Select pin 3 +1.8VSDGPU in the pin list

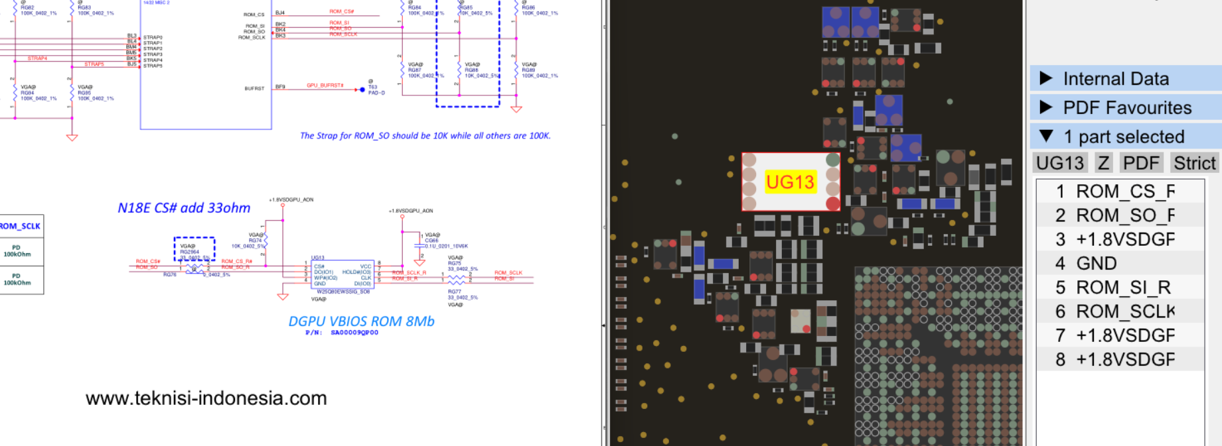tap(1120, 239)
